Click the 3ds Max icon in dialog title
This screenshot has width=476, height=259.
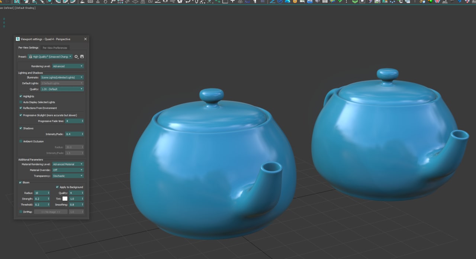tap(17, 39)
